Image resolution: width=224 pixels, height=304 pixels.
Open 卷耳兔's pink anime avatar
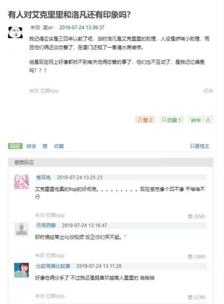pos(21,181)
